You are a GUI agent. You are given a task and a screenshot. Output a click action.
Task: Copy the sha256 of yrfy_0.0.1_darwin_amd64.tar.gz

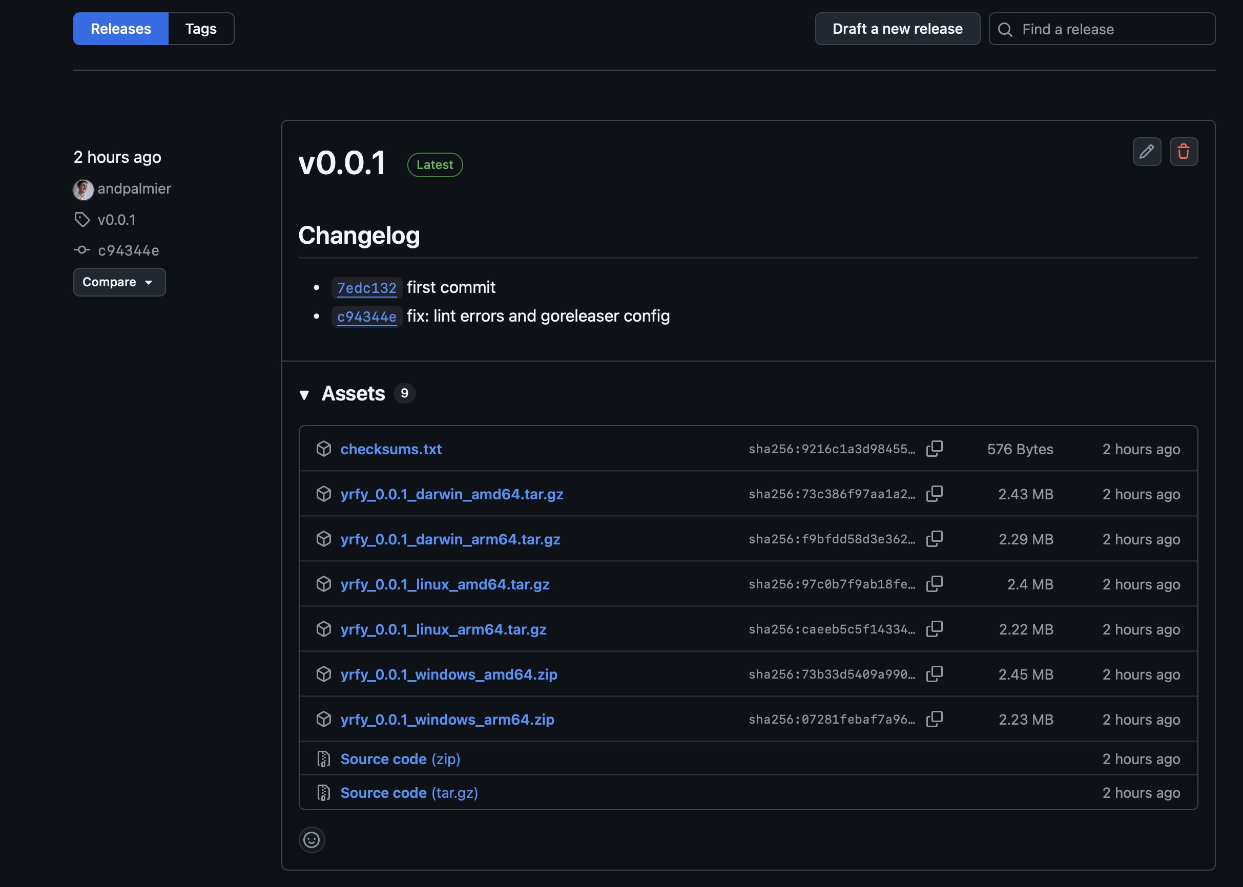pyautogui.click(x=934, y=493)
